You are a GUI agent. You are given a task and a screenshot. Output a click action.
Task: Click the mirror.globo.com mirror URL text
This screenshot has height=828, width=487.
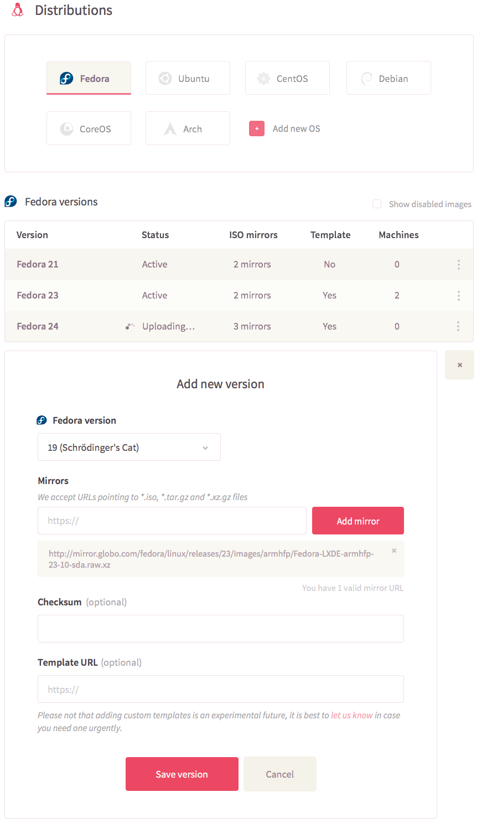211,559
